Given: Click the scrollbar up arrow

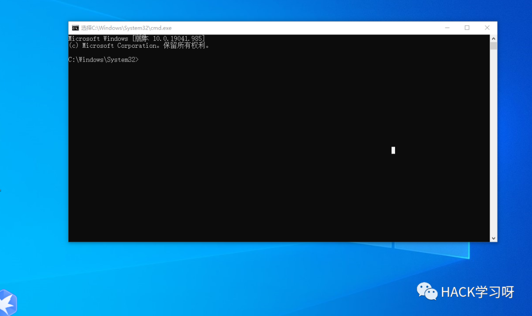Looking at the screenshot, I should [x=493, y=38].
